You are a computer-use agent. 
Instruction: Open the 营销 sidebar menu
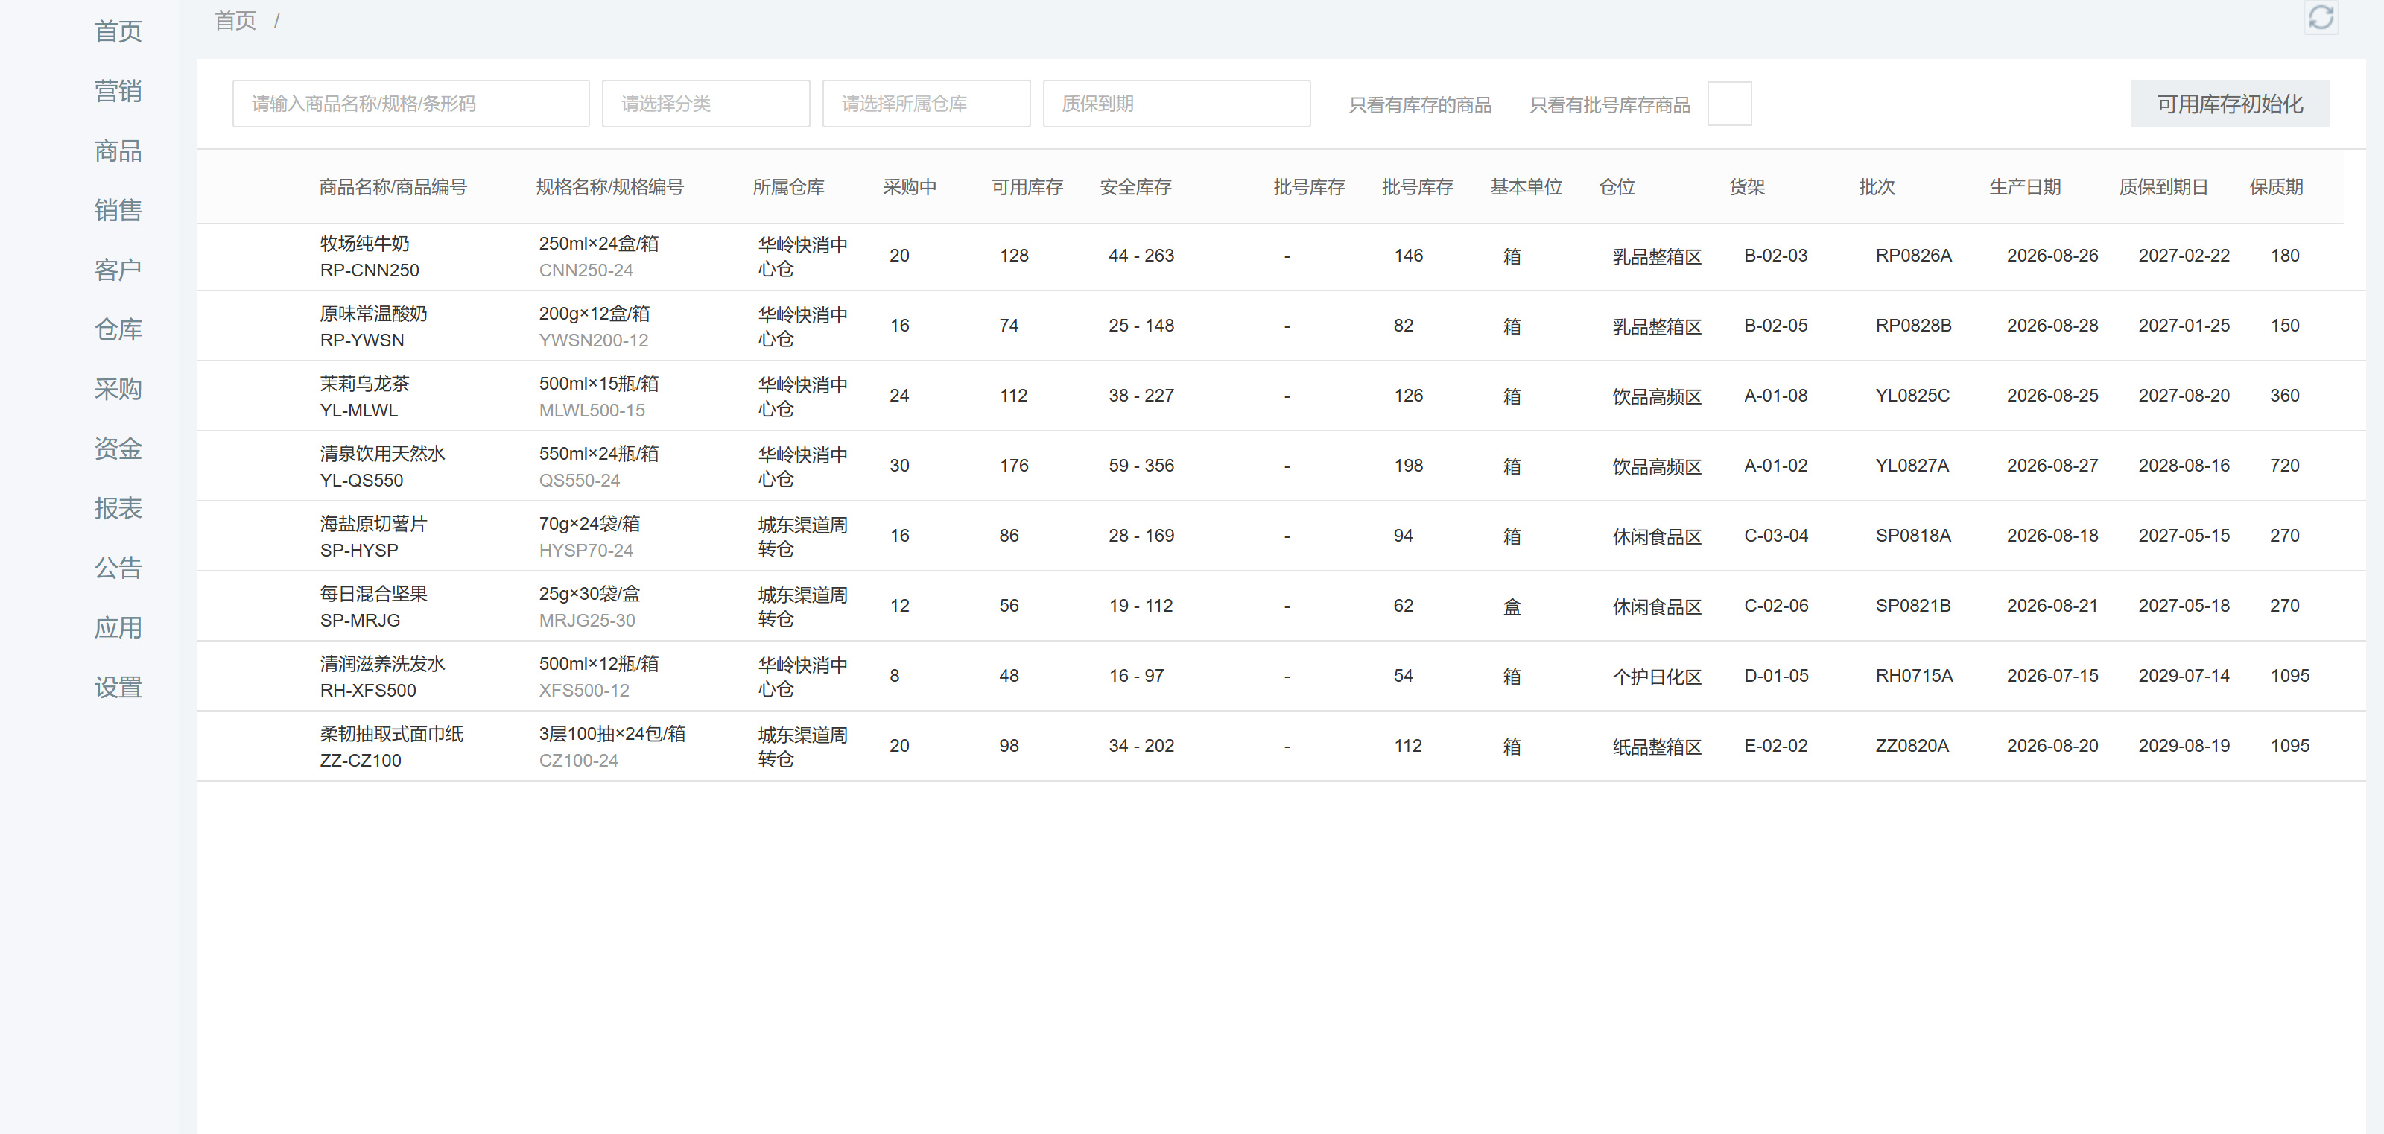(118, 91)
